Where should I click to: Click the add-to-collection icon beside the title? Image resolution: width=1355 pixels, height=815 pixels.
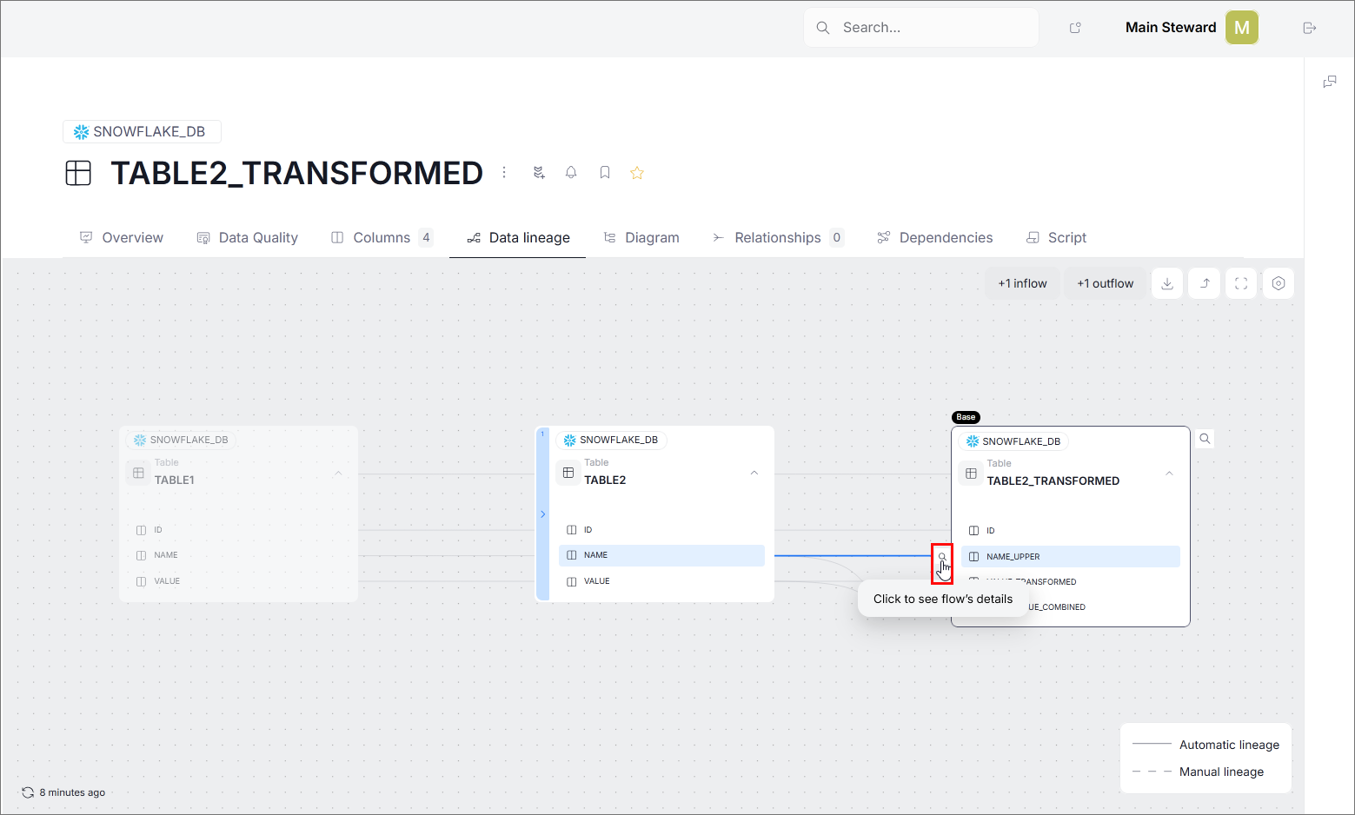pos(538,172)
